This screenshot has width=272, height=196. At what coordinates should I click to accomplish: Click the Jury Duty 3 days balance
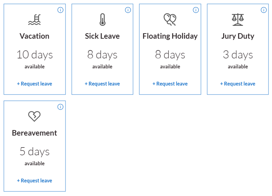[x=238, y=54]
